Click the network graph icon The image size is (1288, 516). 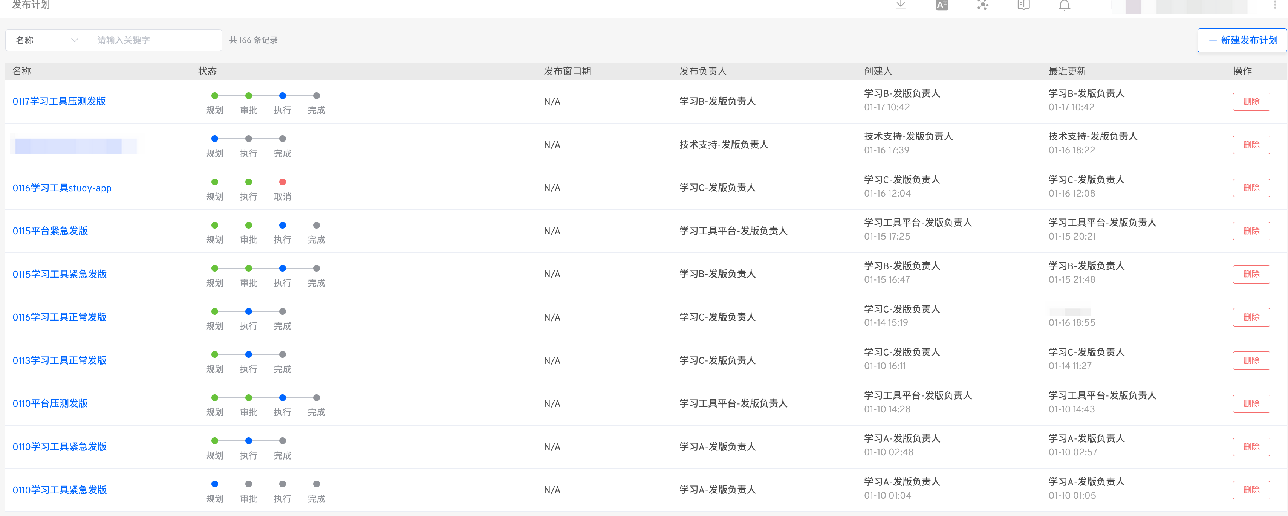pos(982,5)
